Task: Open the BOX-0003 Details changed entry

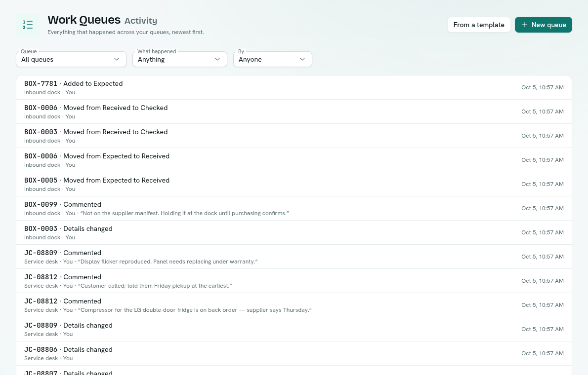Action: [x=294, y=232]
